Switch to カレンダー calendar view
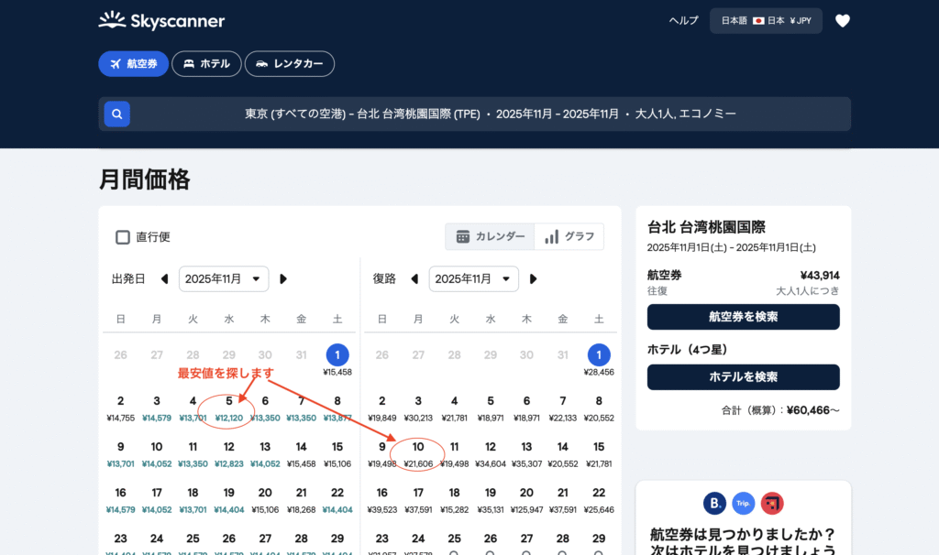939x555 pixels. [x=490, y=236]
